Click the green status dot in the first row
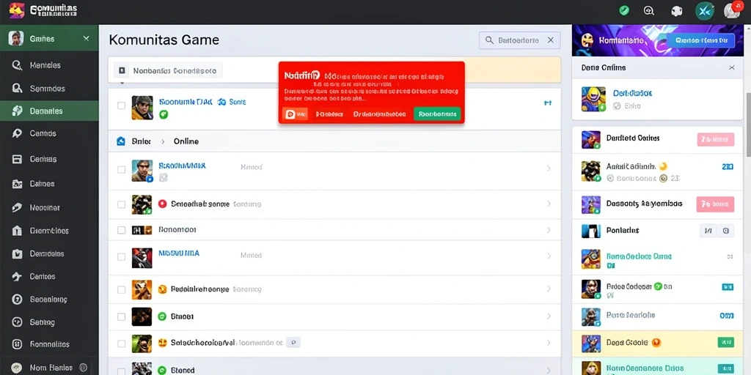 click(164, 114)
